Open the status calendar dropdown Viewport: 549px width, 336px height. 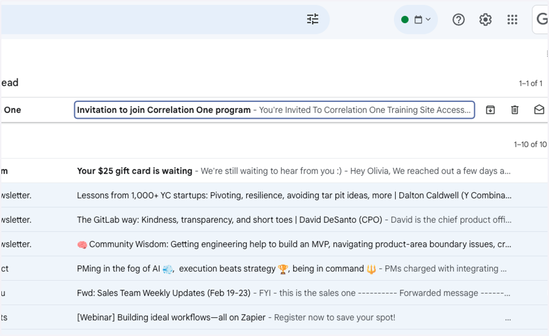pyautogui.click(x=416, y=20)
